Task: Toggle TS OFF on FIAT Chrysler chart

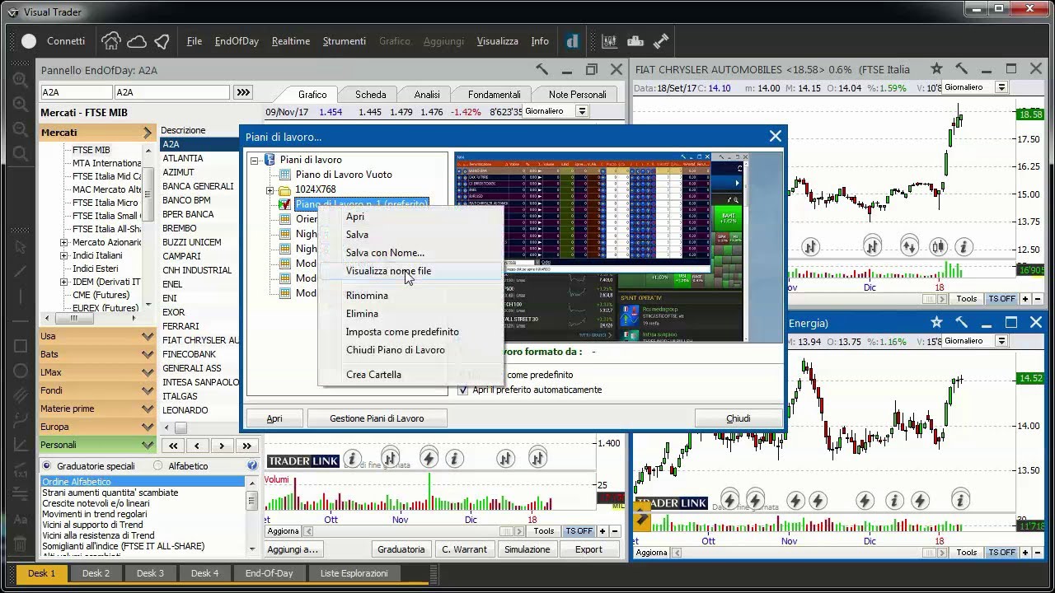Action: coord(1001,299)
